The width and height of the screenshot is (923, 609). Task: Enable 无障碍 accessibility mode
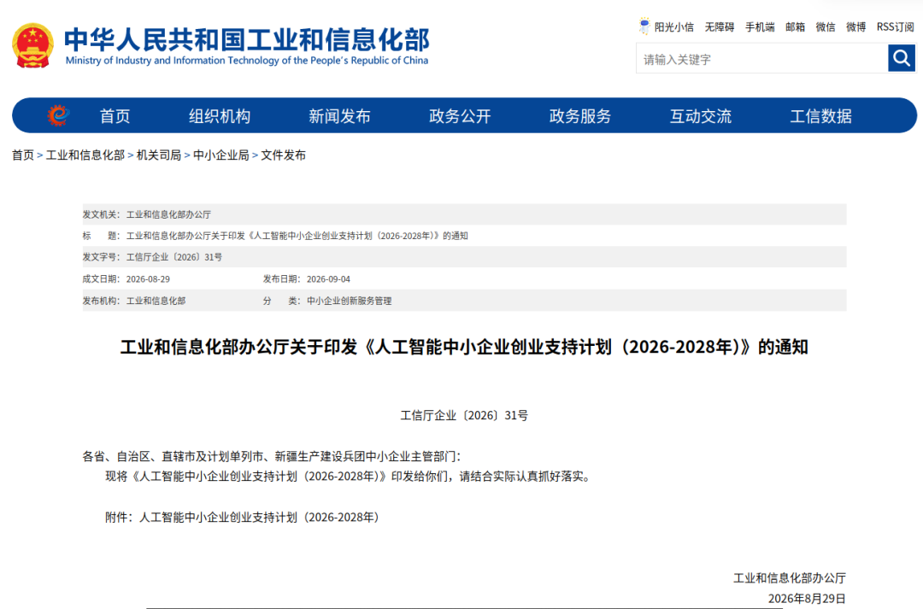click(x=720, y=27)
